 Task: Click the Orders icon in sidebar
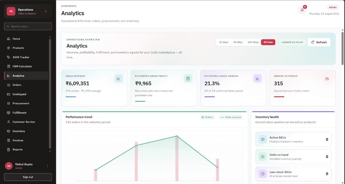(x=8, y=85)
